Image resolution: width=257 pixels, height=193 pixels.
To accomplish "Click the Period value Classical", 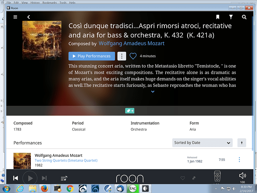I will (79, 129).
